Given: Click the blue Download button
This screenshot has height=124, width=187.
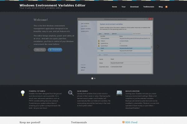Looking at the screenshot, I should pyautogui.click(x=55, y=50).
